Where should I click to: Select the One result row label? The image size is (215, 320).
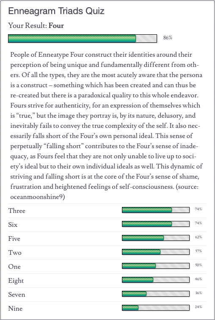click(x=14, y=267)
